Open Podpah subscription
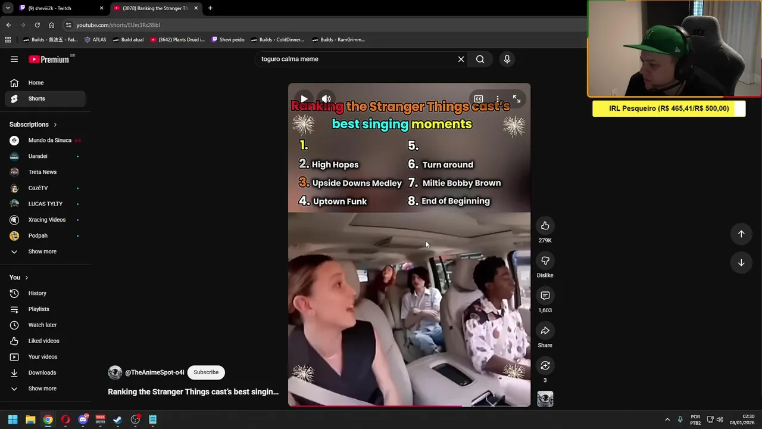Image resolution: width=762 pixels, height=429 pixels. coord(45,235)
